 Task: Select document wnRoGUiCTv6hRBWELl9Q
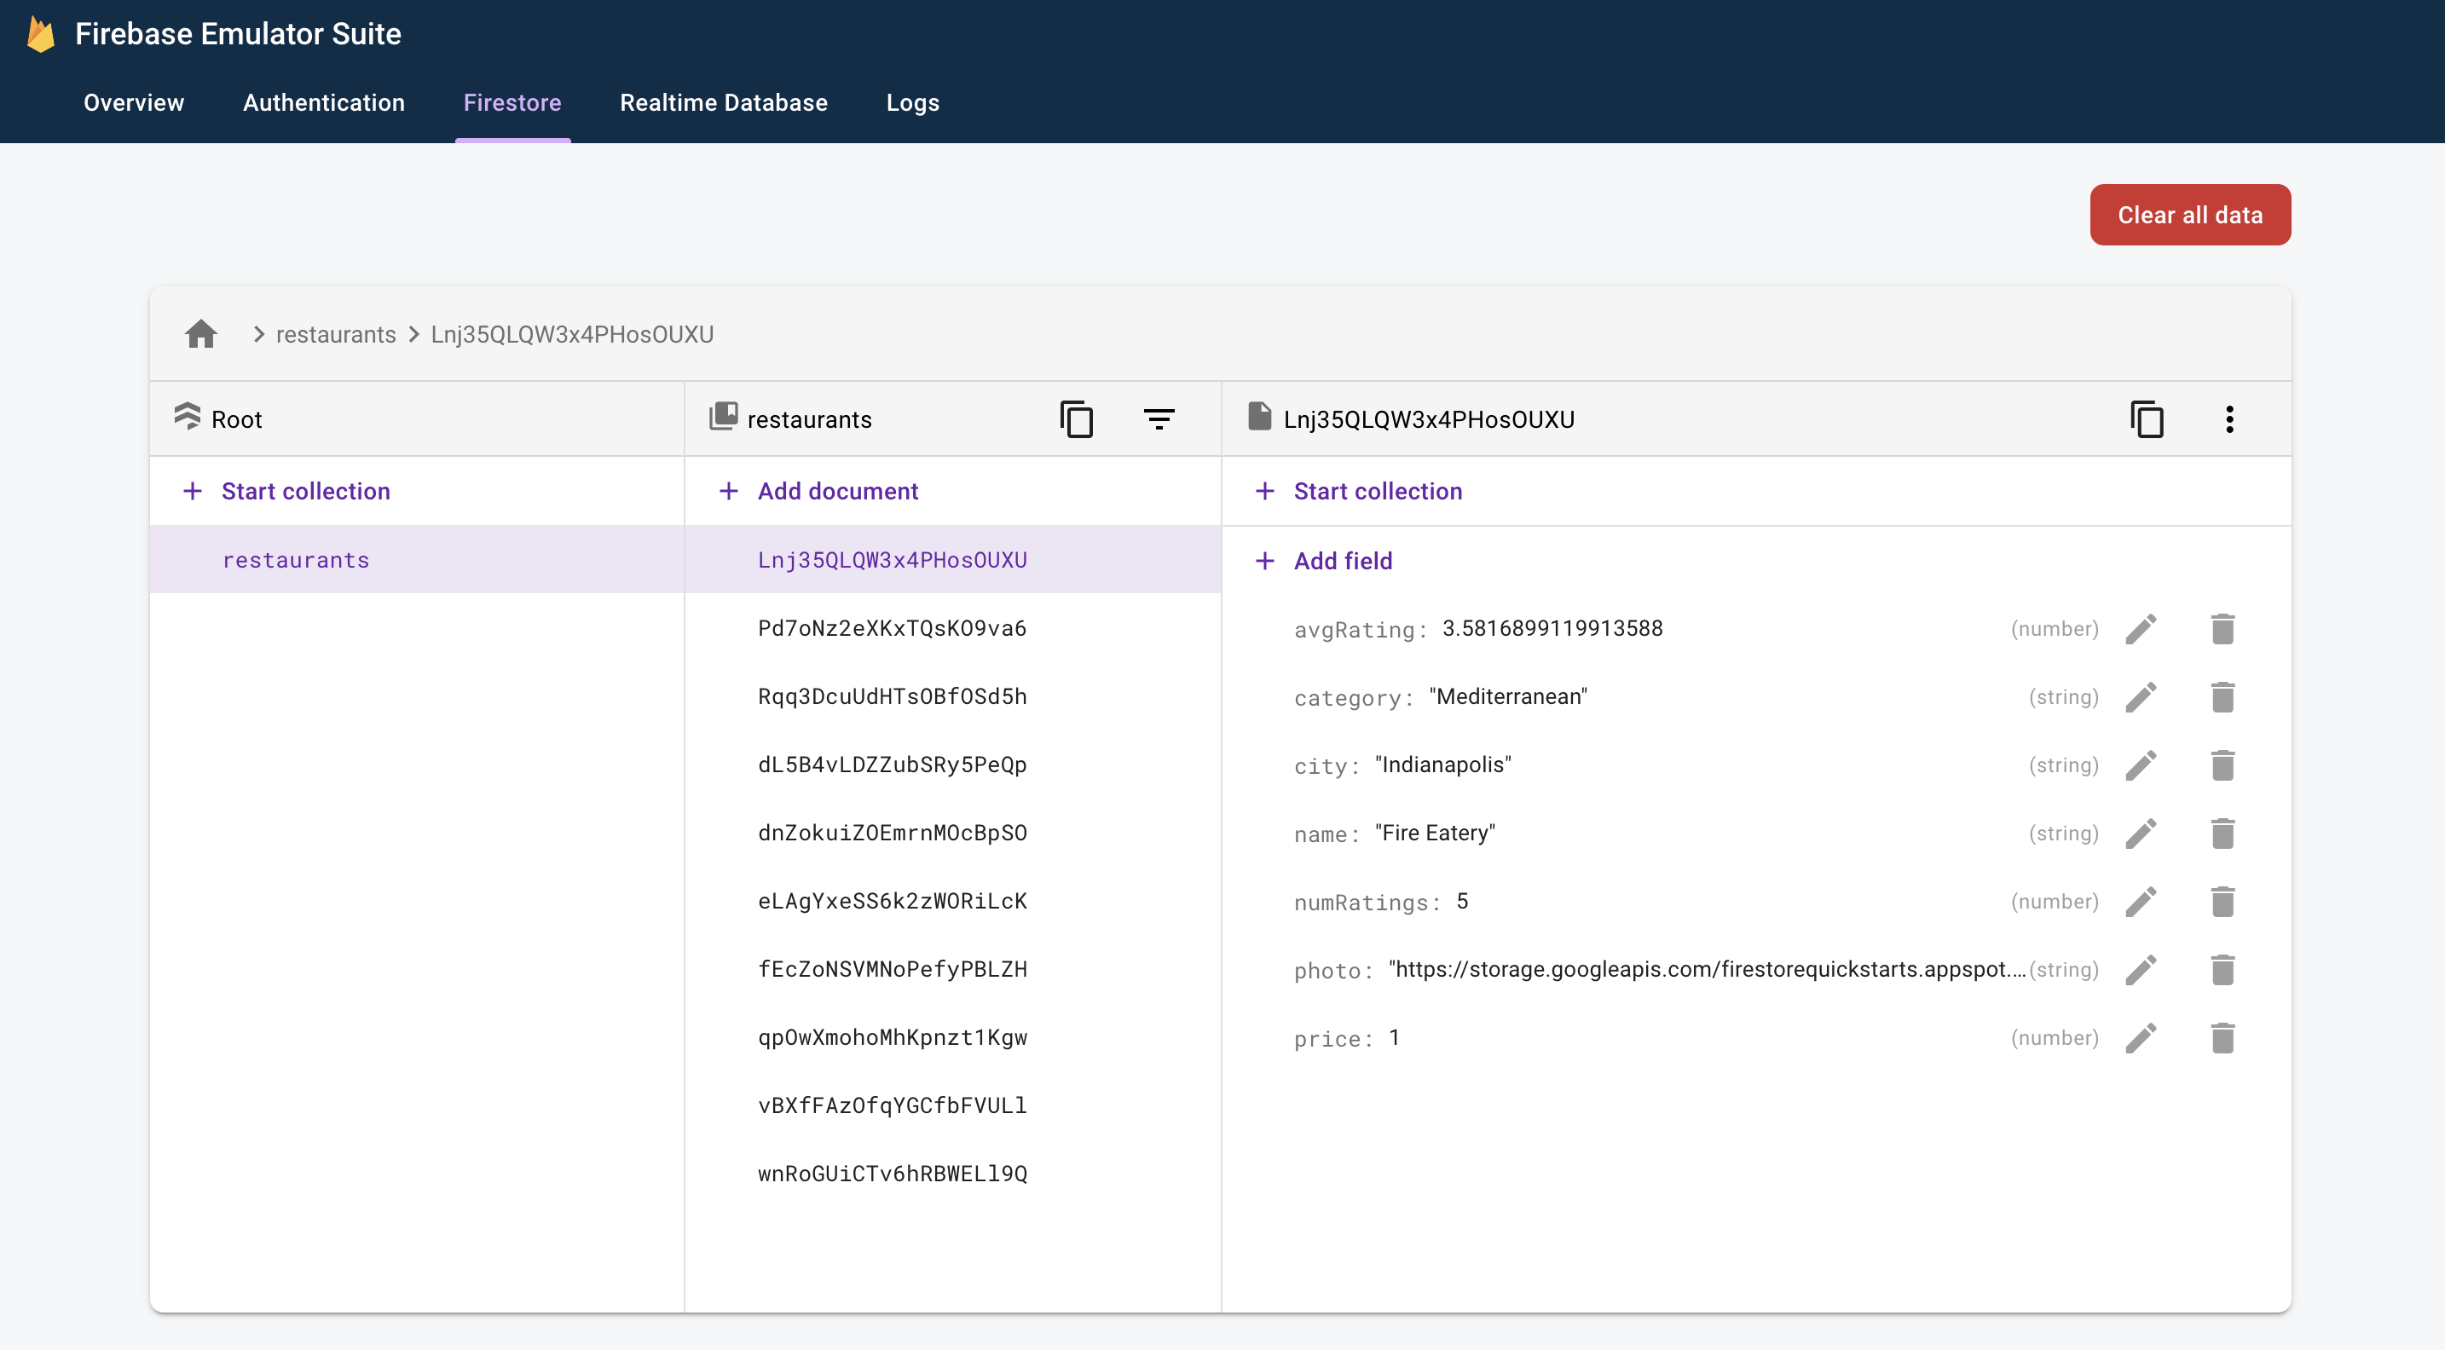(x=893, y=1172)
